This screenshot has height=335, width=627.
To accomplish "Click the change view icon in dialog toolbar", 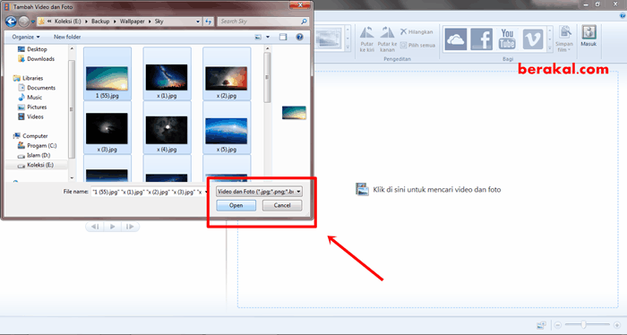I will (x=258, y=37).
